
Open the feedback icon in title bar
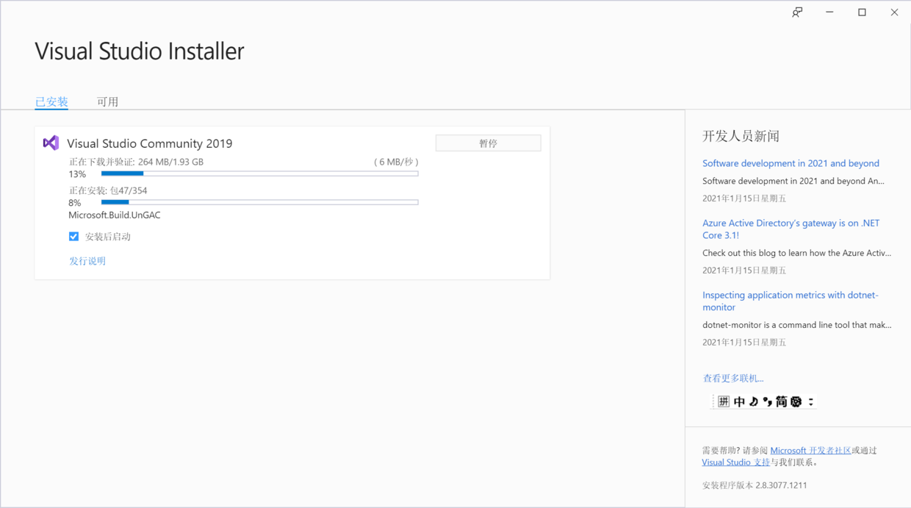[x=797, y=12]
